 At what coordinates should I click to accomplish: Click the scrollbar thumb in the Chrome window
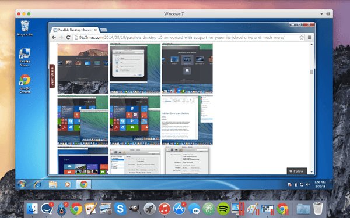coord(311,72)
